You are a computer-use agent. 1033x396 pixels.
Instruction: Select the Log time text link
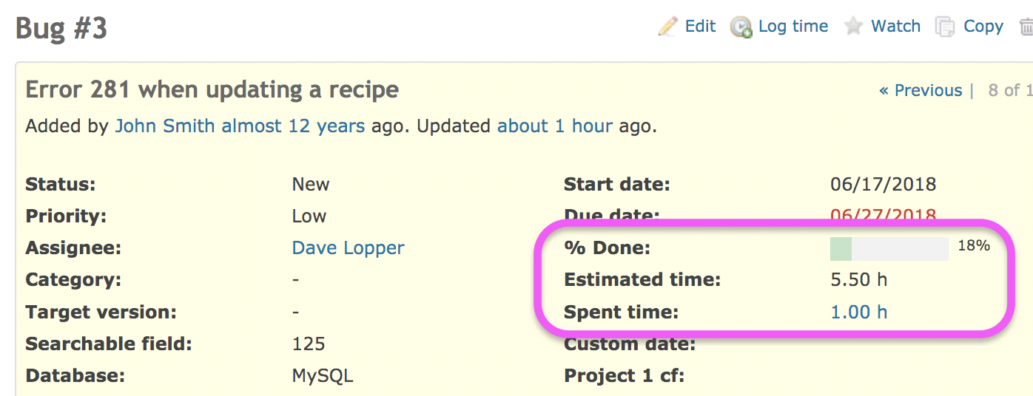[793, 27]
